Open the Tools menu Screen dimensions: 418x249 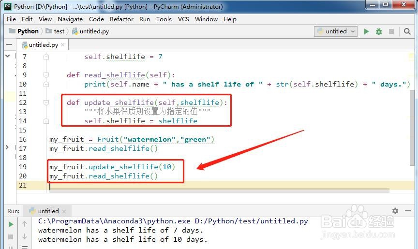click(x=164, y=19)
